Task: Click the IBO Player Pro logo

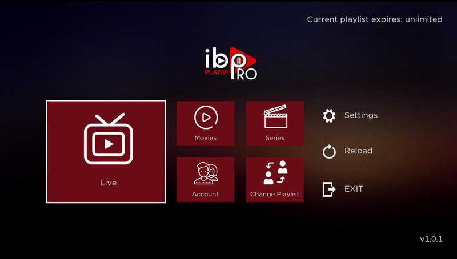Action: pos(231,63)
